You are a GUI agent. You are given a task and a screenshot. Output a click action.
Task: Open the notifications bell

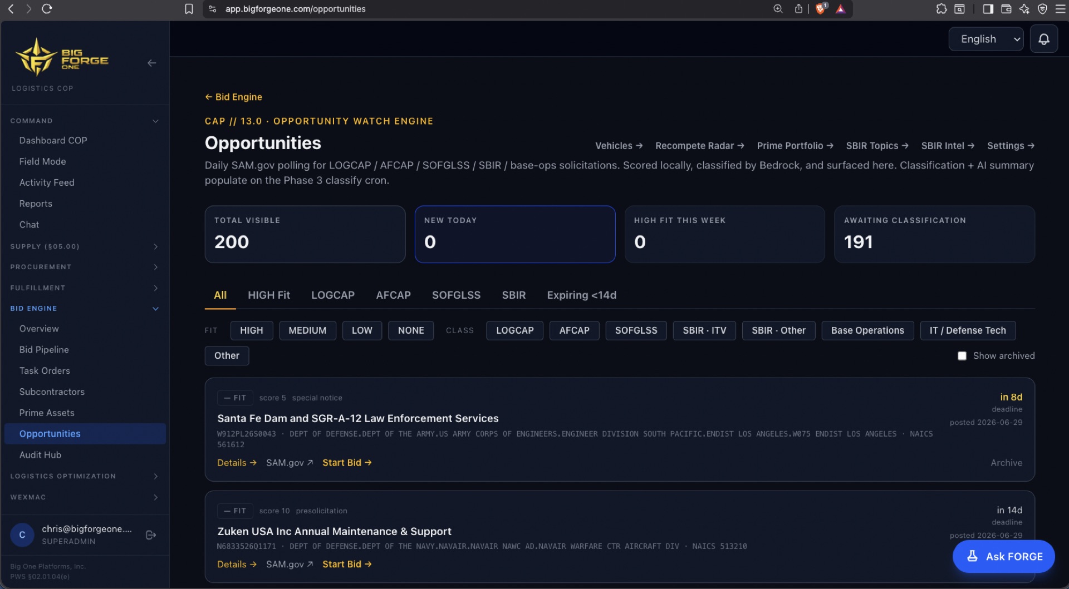click(x=1044, y=39)
